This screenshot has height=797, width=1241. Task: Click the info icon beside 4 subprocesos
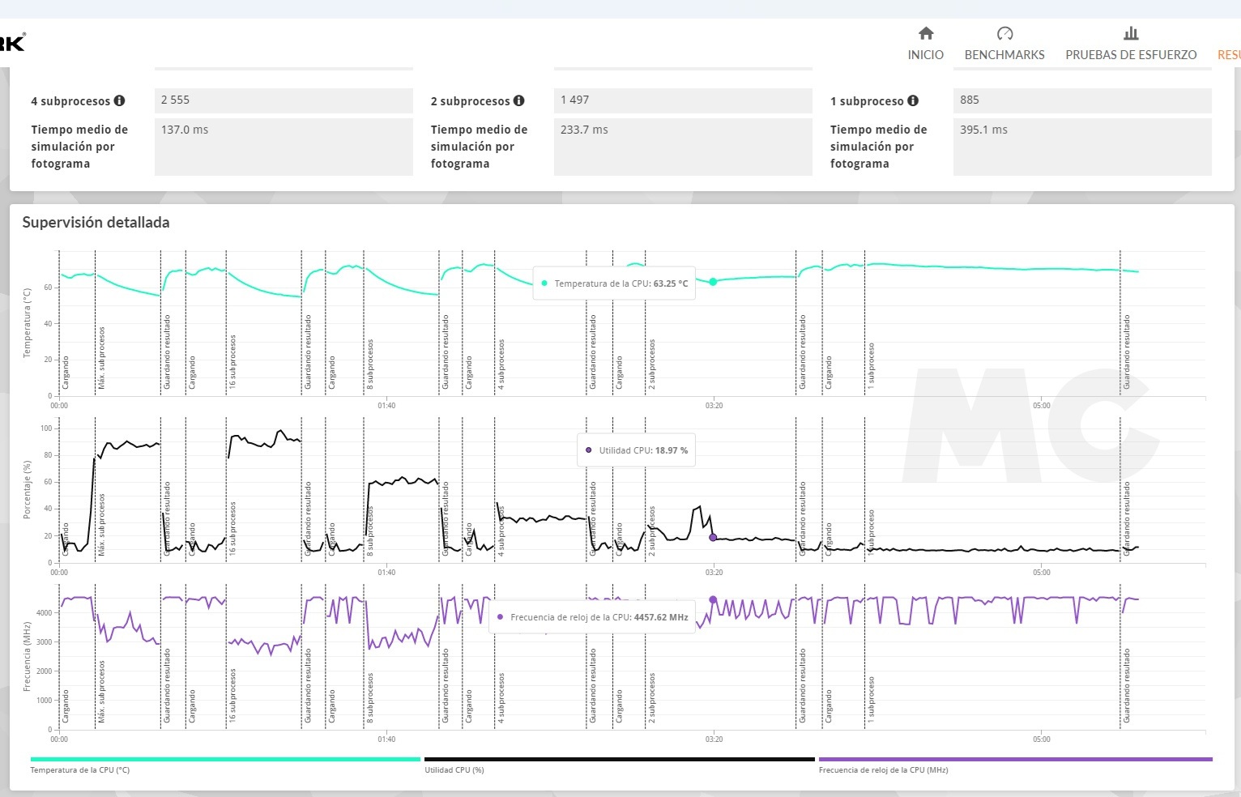point(120,101)
